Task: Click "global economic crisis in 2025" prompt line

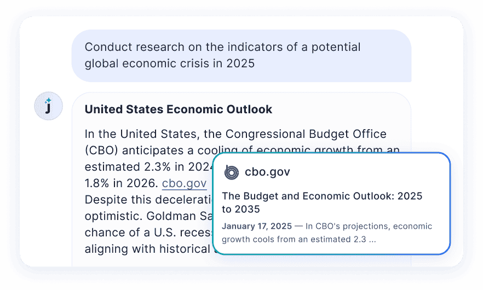Action: click(x=170, y=63)
